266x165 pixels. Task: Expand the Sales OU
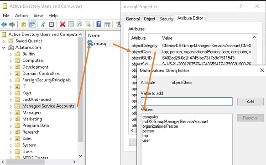pyautogui.click(x=10, y=139)
